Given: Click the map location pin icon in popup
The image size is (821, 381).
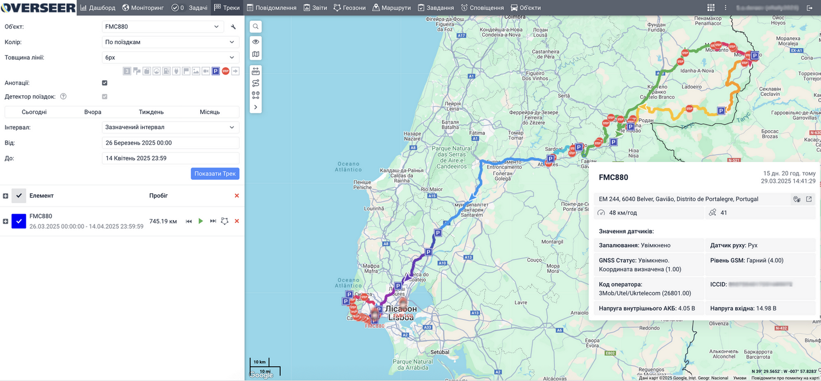Looking at the screenshot, I should click(797, 199).
